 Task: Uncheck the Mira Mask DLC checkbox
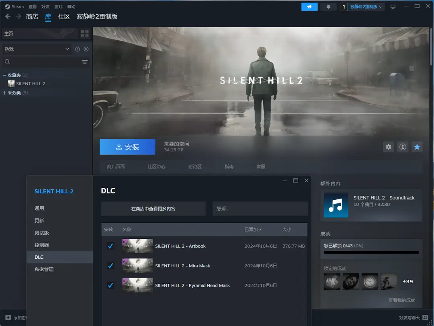pyautogui.click(x=111, y=266)
